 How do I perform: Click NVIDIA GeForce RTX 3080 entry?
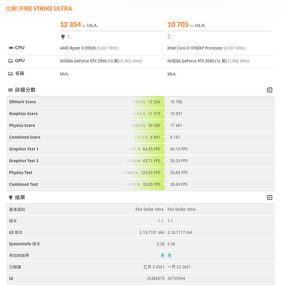[x=197, y=61]
